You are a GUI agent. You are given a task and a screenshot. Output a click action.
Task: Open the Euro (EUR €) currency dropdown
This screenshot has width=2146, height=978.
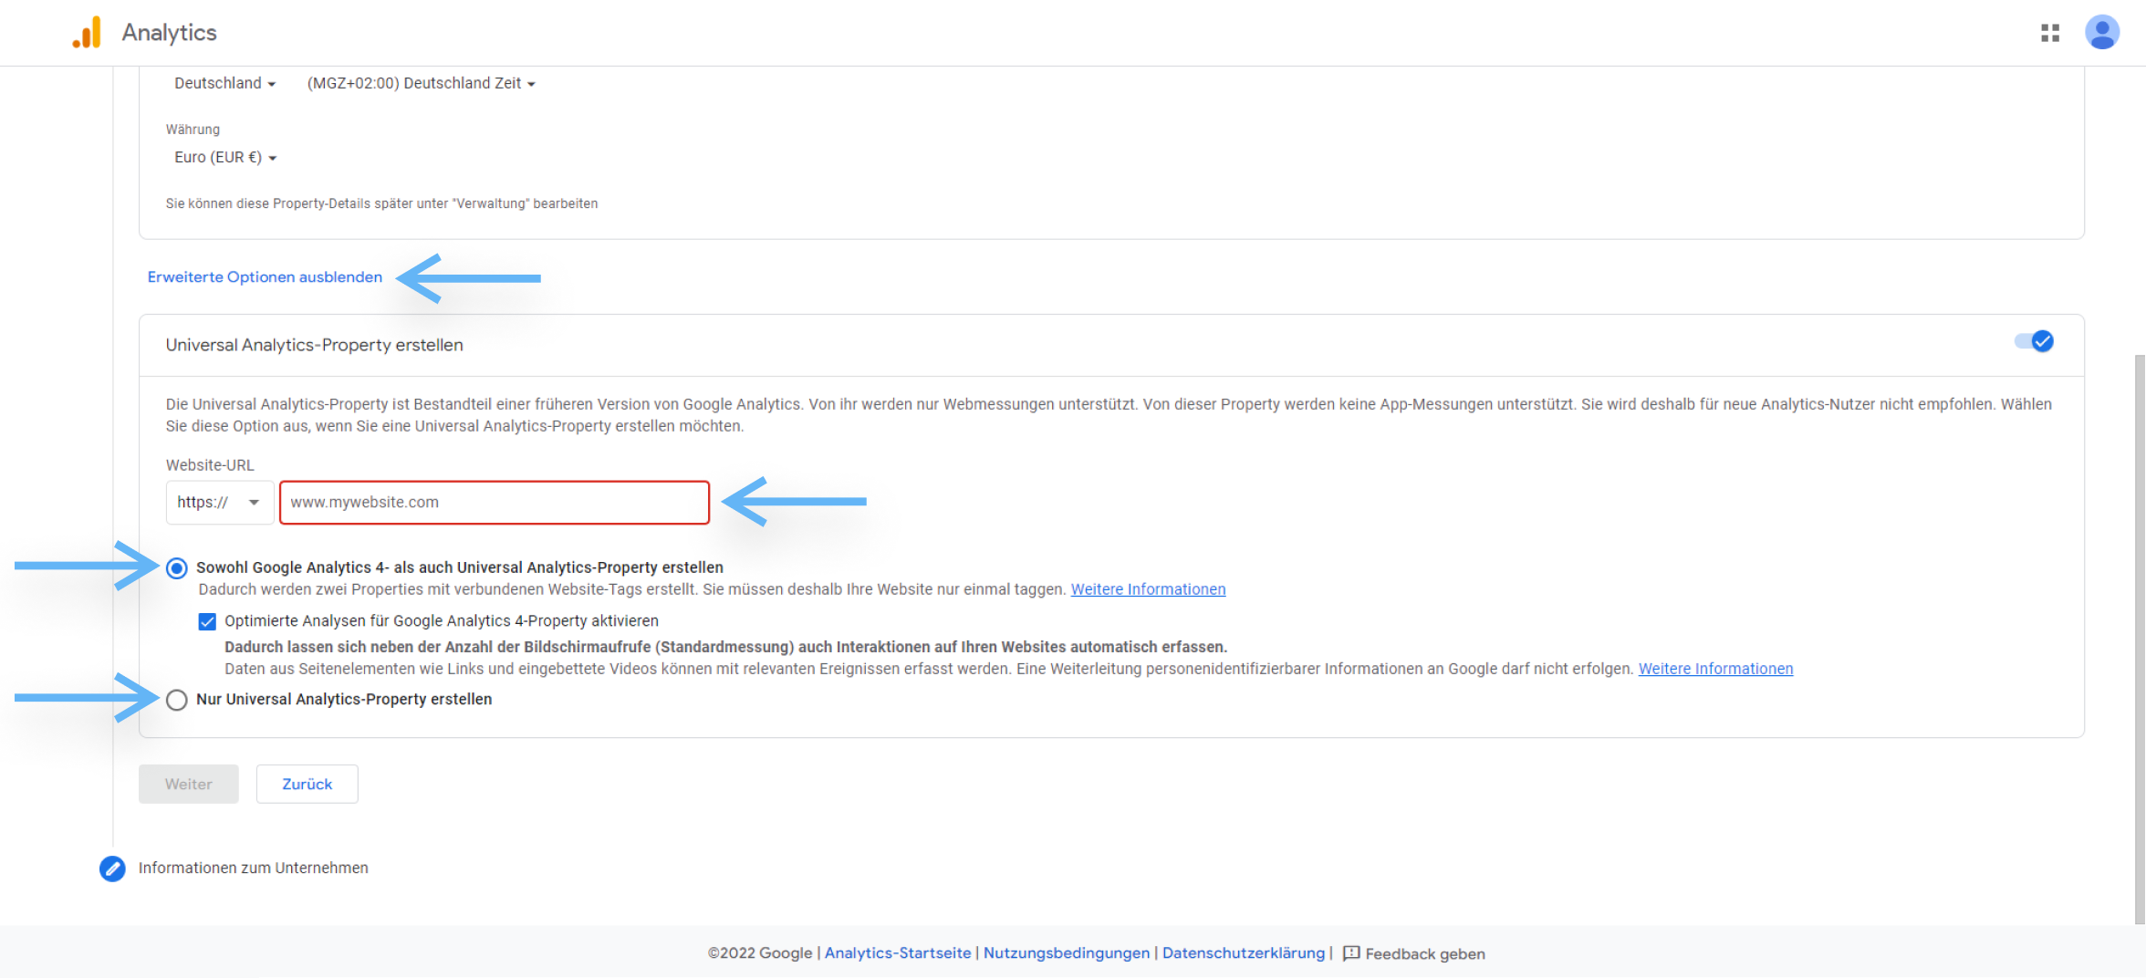225,158
